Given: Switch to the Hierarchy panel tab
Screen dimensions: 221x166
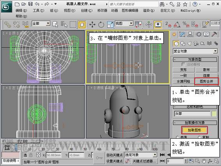Looking at the screenshot, I should pos(190,34).
